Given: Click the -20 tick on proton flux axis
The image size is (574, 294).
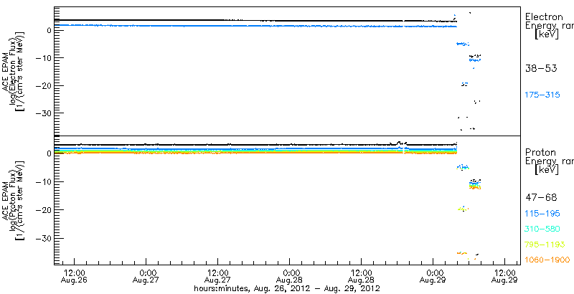Looking at the screenshot, I should (x=43, y=209).
